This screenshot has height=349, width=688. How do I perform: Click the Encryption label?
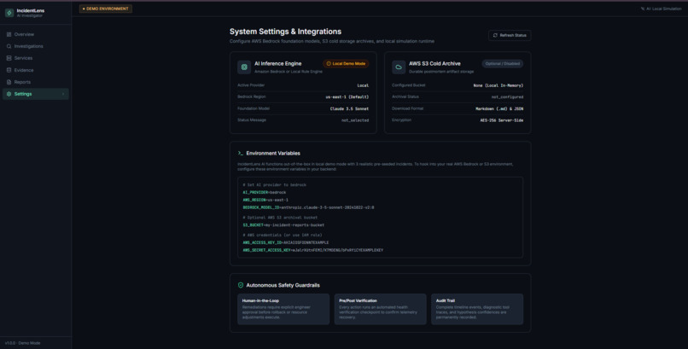click(x=401, y=119)
